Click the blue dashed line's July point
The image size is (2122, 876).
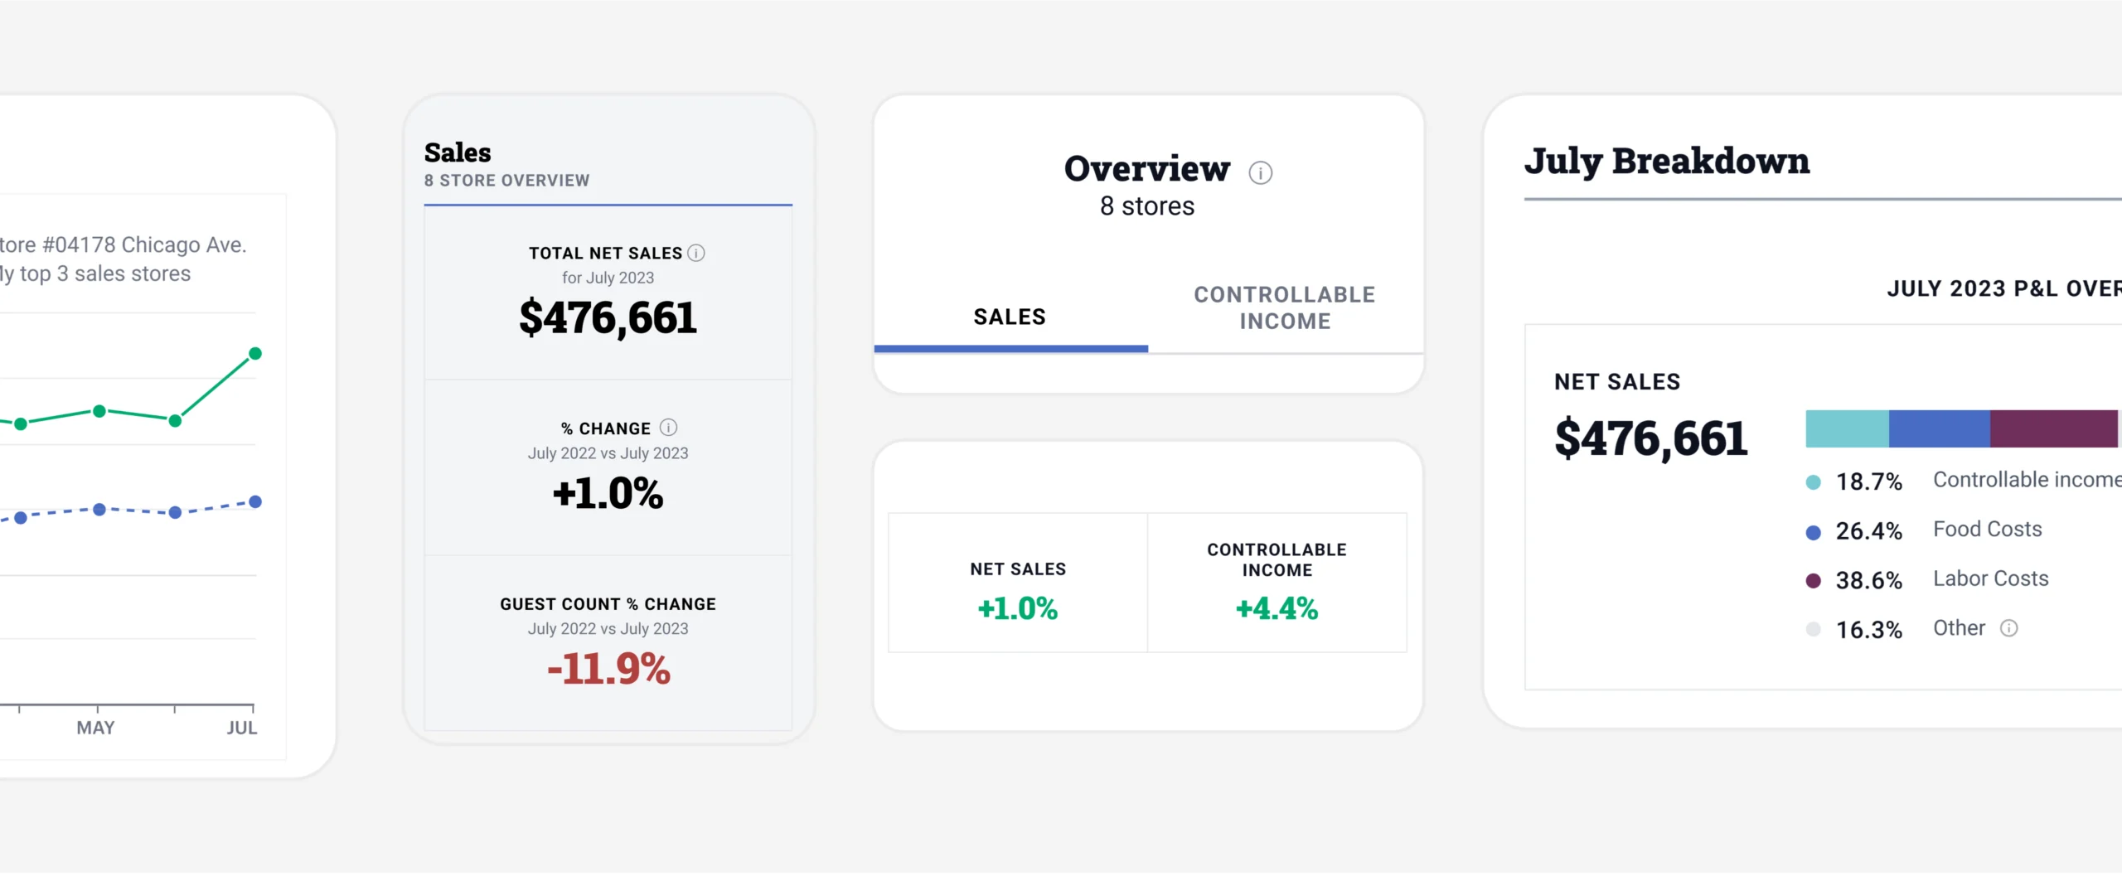point(255,501)
